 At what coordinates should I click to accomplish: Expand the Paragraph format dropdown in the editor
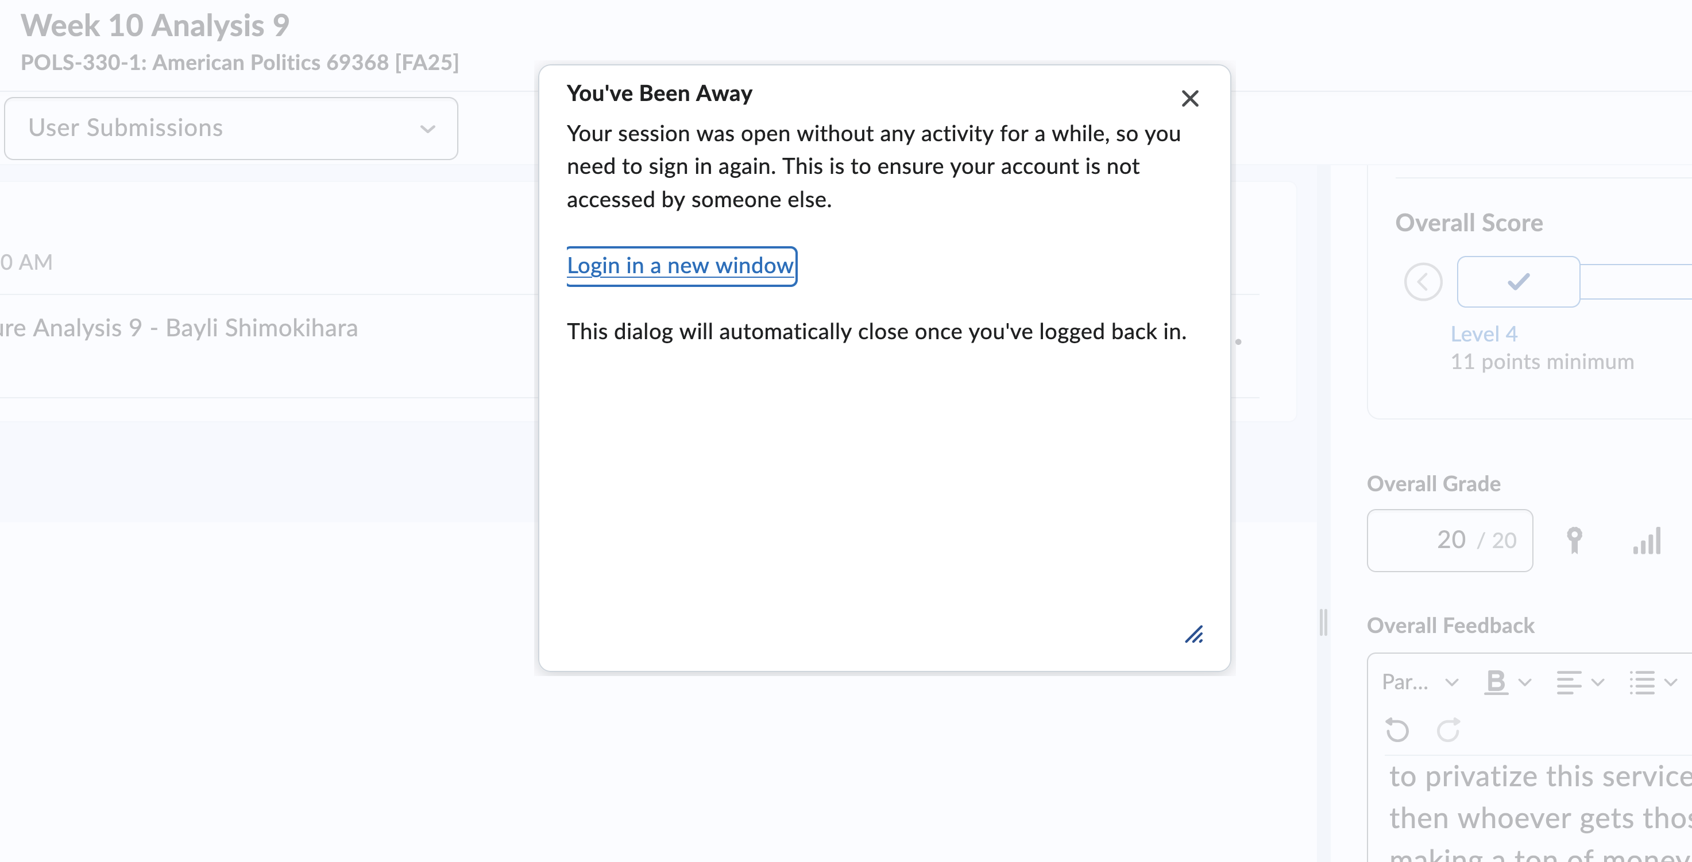pos(1419,682)
